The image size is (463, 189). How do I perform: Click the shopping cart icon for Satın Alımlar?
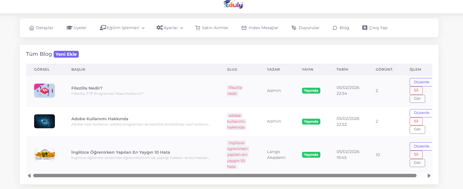[198, 28]
